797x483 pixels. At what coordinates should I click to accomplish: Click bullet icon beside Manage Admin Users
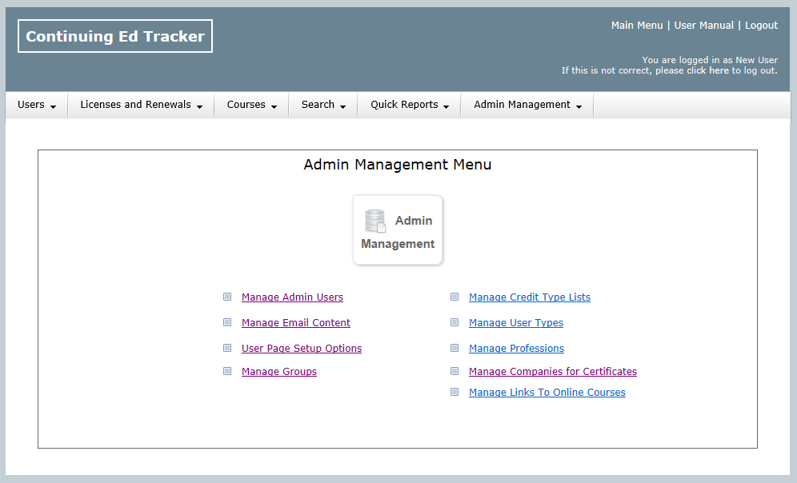pyautogui.click(x=227, y=297)
